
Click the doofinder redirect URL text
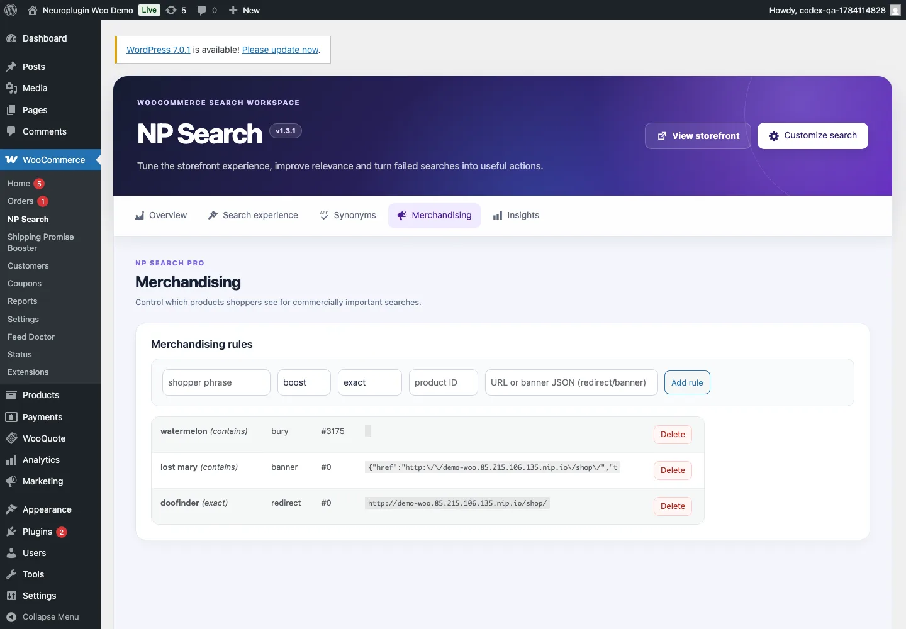pos(457,503)
